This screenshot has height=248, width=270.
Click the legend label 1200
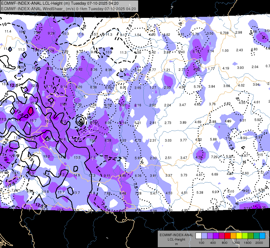(236, 243)
